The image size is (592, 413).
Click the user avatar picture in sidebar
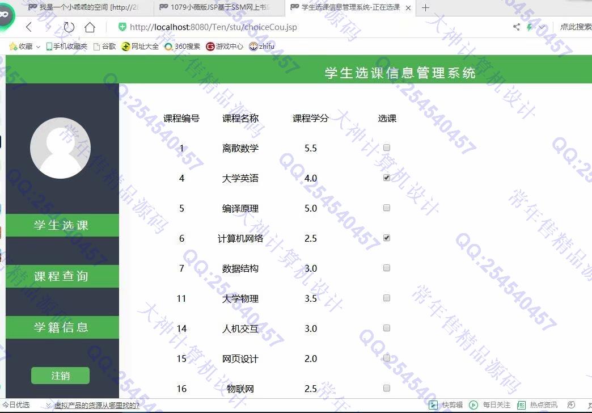pos(61,147)
